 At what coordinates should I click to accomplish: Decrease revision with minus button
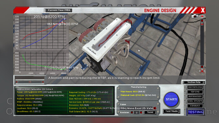[132, 113]
